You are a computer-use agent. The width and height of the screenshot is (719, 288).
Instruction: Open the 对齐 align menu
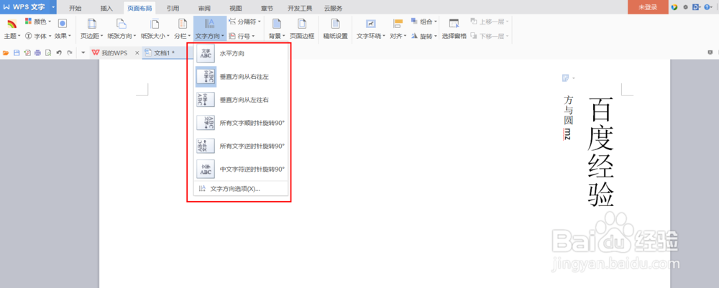pyautogui.click(x=398, y=29)
